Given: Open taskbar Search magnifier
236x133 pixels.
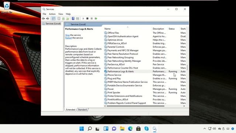Looking at the screenshot, I should tap(90, 129).
